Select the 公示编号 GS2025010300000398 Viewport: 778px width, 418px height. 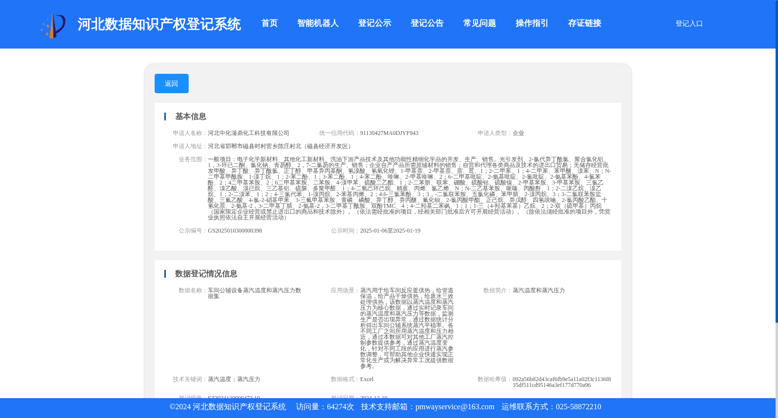click(x=235, y=231)
